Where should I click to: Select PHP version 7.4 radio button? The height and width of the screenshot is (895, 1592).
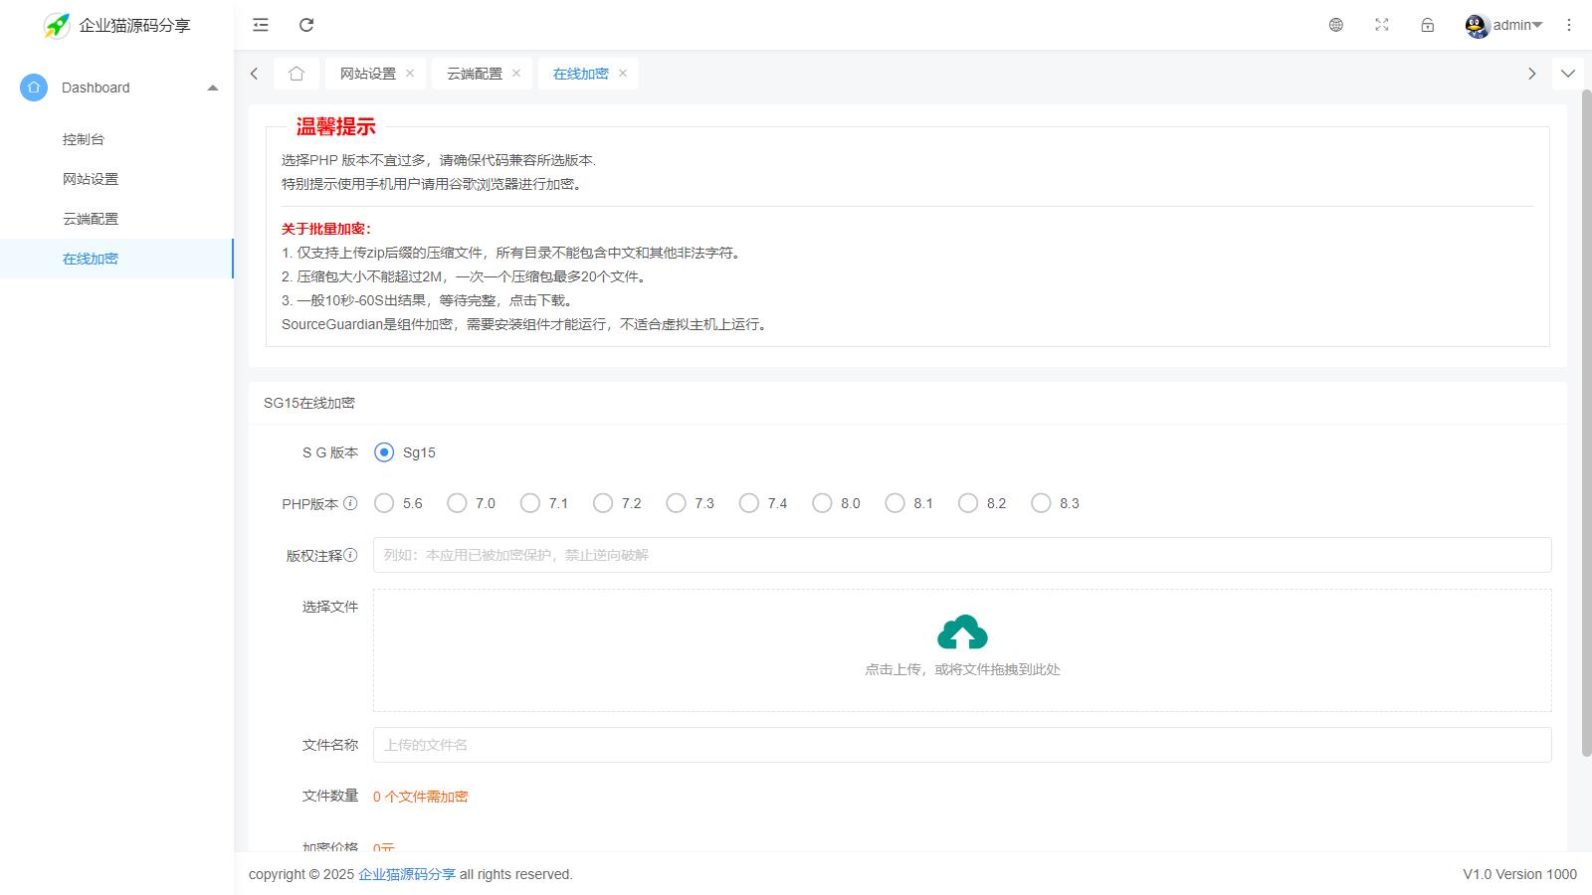(749, 503)
